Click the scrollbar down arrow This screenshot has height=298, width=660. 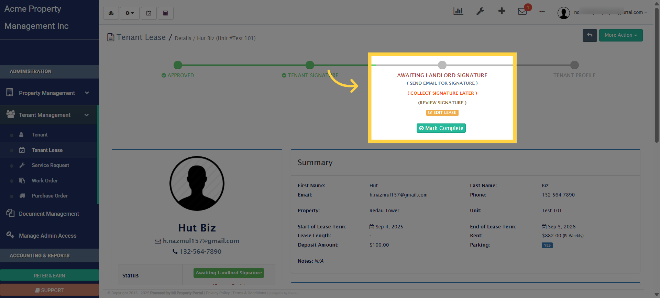(657, 295)
